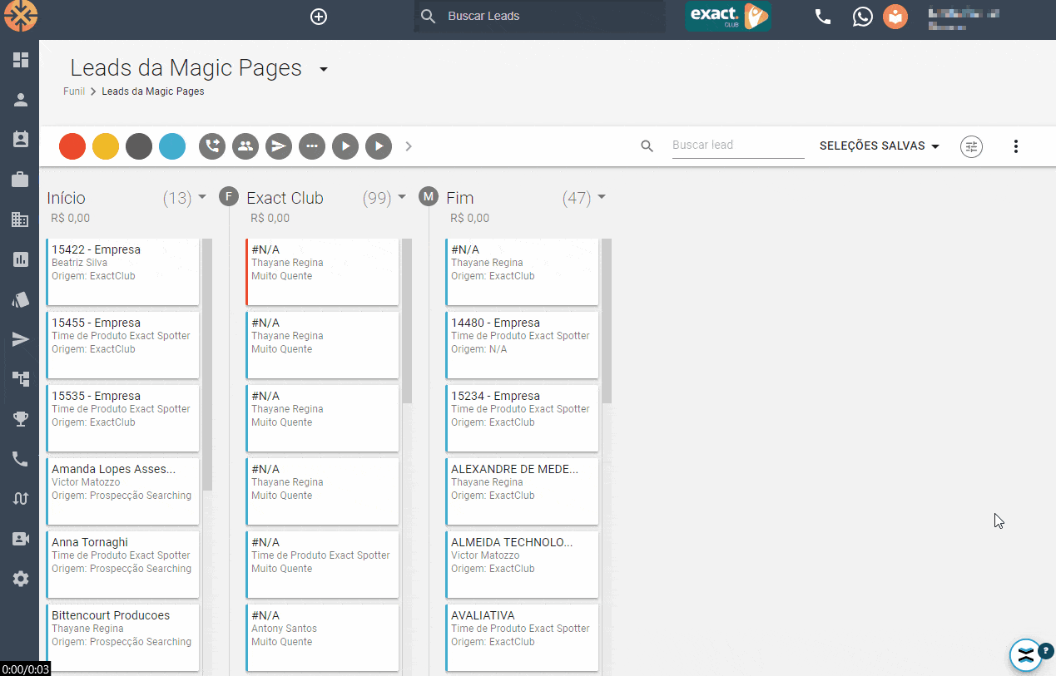Click the add-call phone icon in the toolbar

point(212,146)
